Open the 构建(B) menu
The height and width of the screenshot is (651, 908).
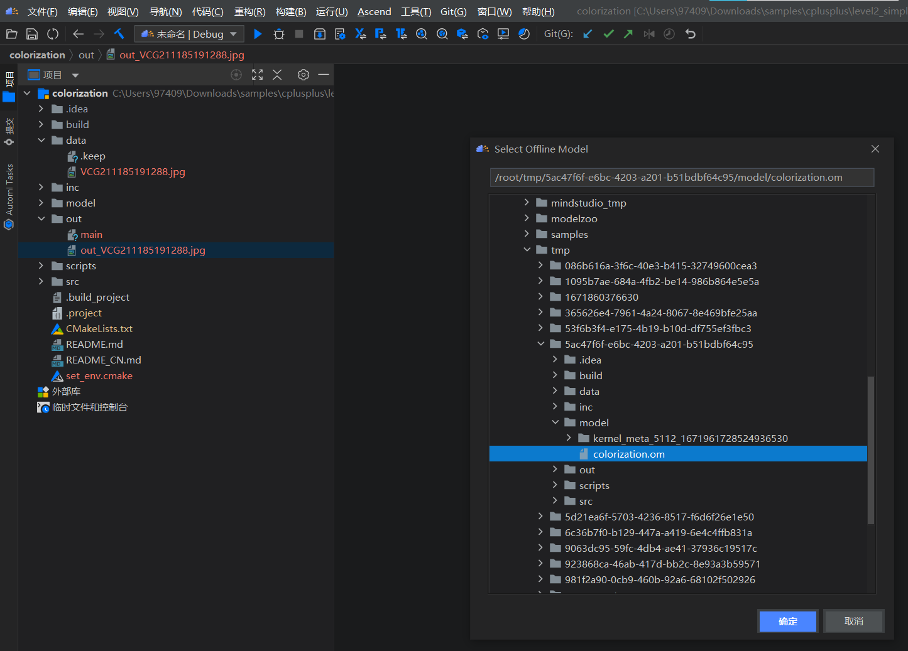click(x=291, y=12)
